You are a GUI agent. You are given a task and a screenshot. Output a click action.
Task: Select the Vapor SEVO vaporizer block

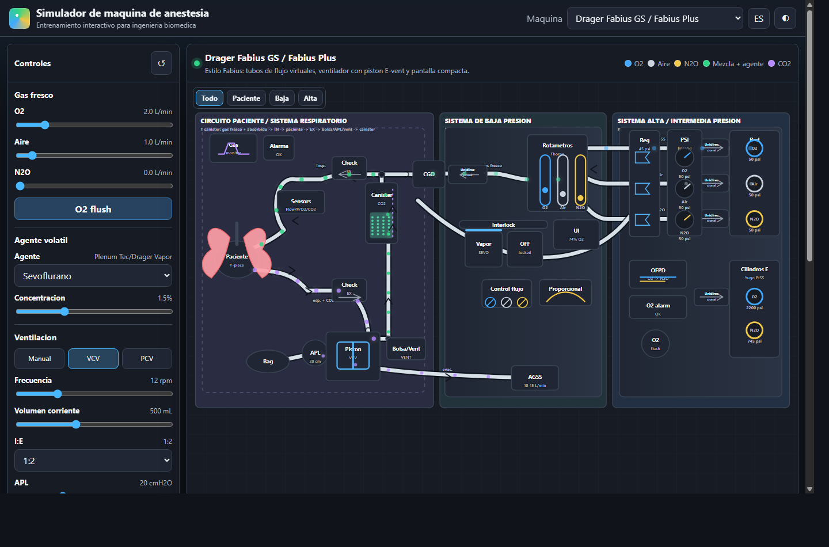pyautogui.click(x=484, y=249)
